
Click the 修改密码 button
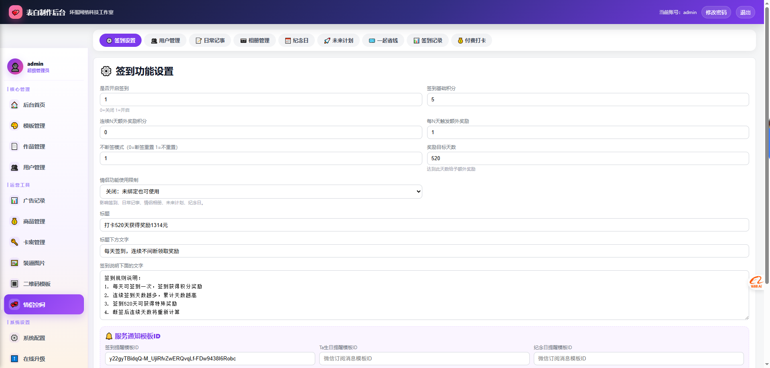pos(716,12)
